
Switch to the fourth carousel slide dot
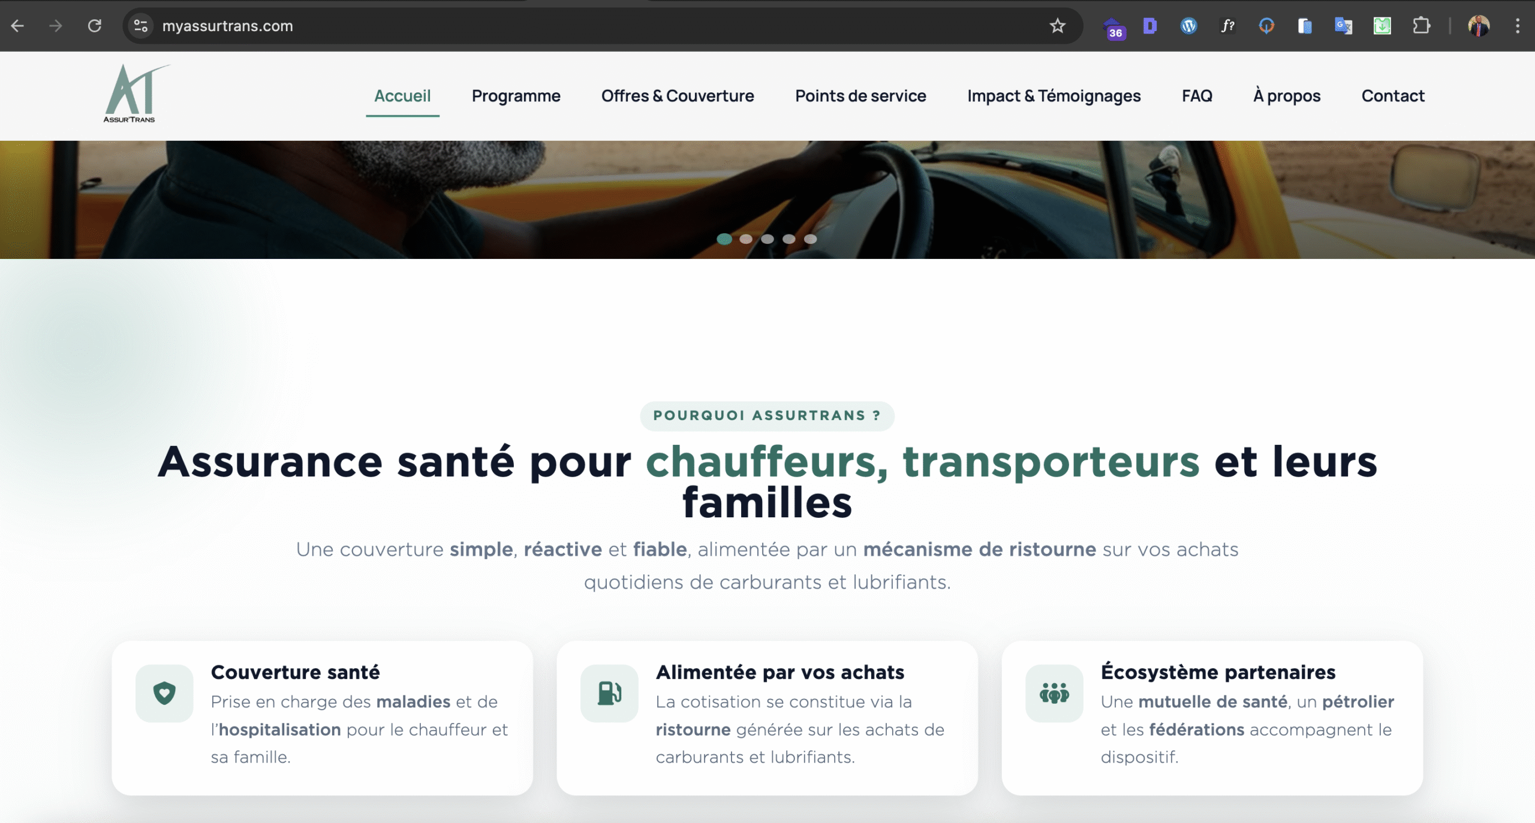click(789, 239)
